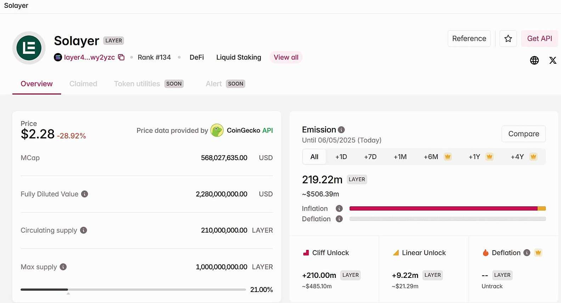The image size is (561, 303).
Task: Click FDV value 2,280,000,000.00
Action: [x=221, y=194]
